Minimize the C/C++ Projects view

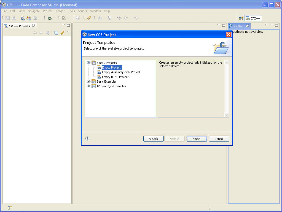(x=63, y=25)
